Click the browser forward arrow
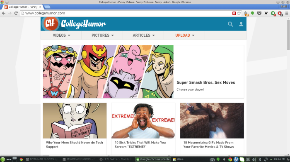 tap(10, 13)
